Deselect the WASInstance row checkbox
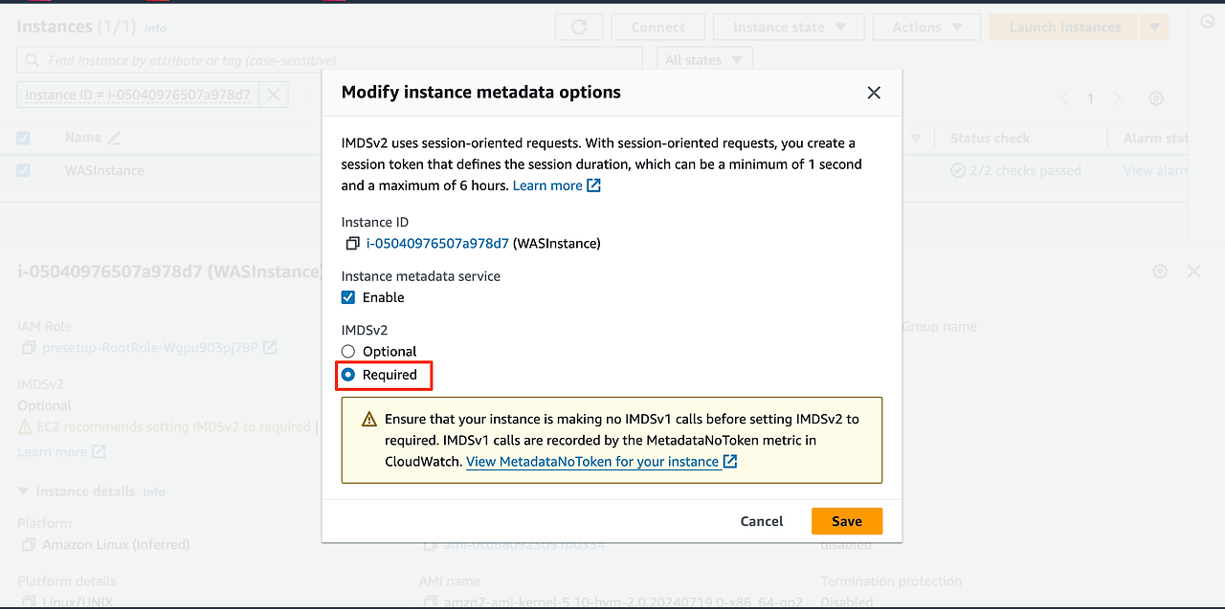The width and height of the screenshot is (1225, 609). [x=23, y=170]
